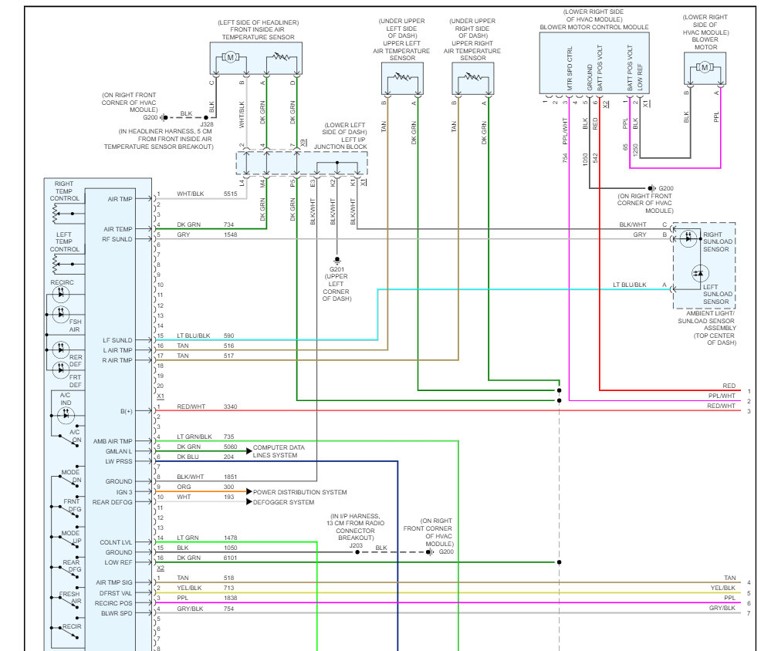Image resolution: width=761 pixels, height=651 pixels.
Task: Click the AIR TMP SIG pin label
Action: [x=114, y=582]
